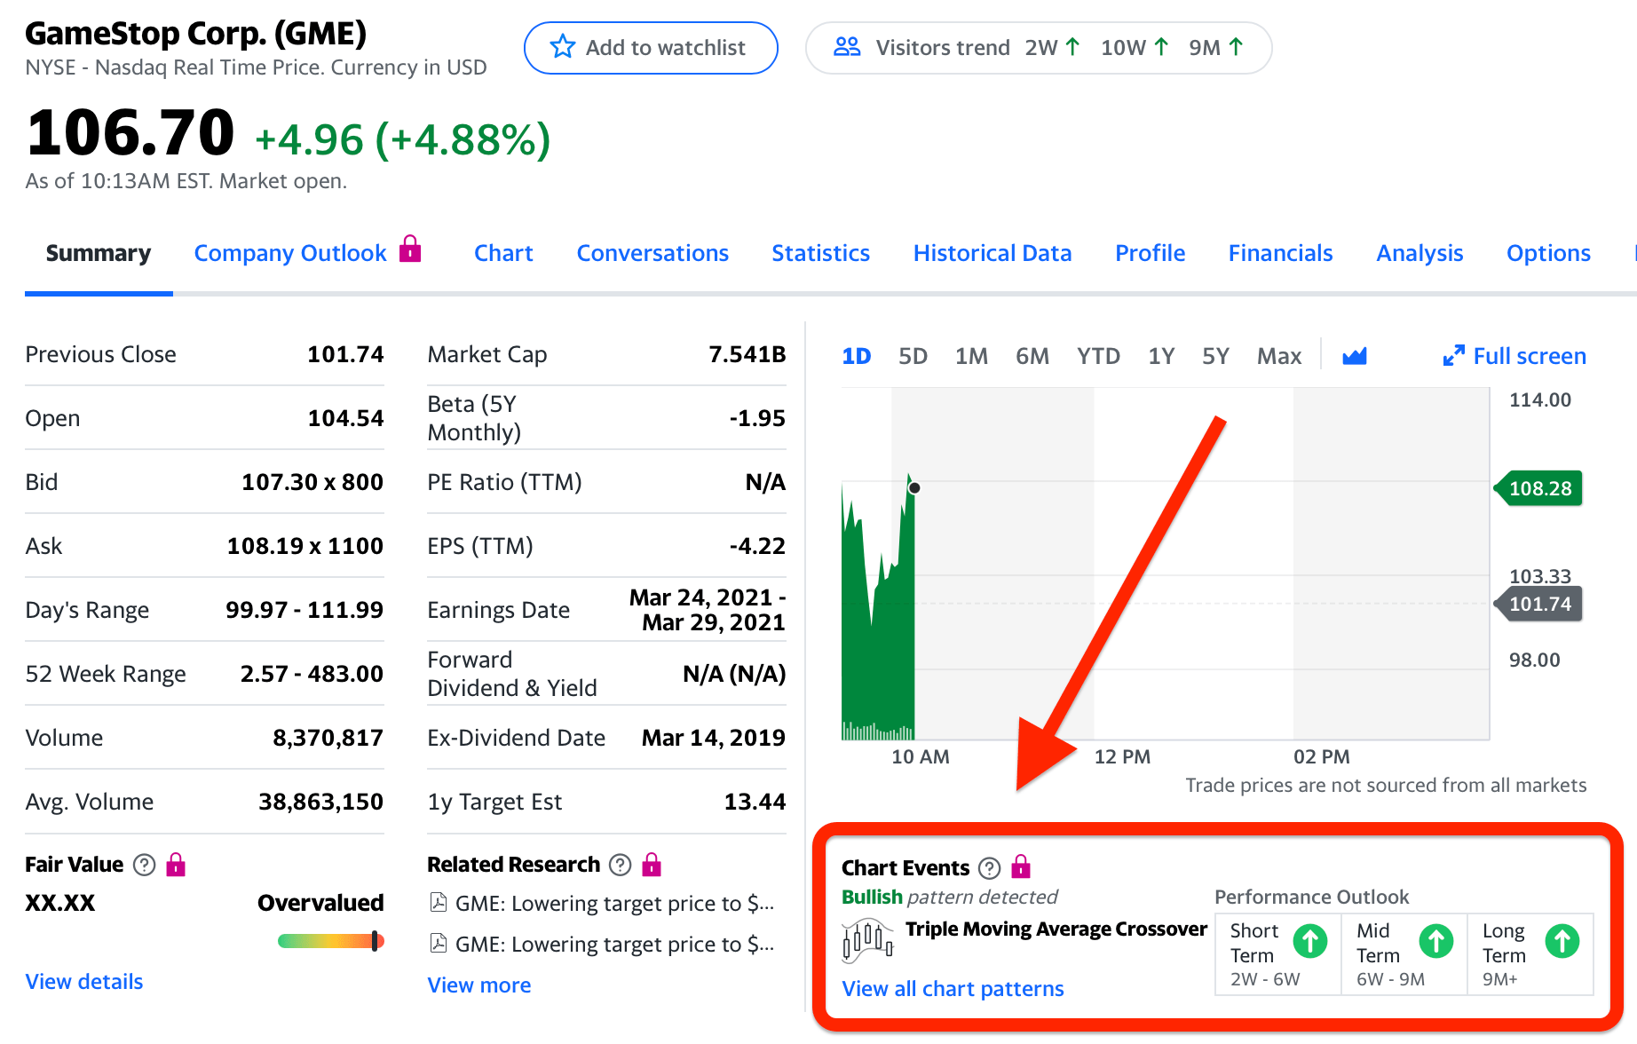The height and width of the screenshot is (1044, 1637).
Task: Set chart range to YTD
Action: pos(1098,357)
